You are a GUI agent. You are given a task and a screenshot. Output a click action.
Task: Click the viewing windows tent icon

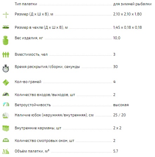click(x=6, y=140)
